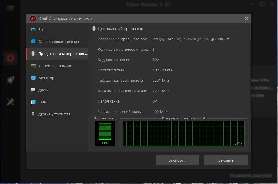The height and width of the screenshot is (184, 278).
Task: Maximize the Driver Booster background window
Action: point(262,4)
